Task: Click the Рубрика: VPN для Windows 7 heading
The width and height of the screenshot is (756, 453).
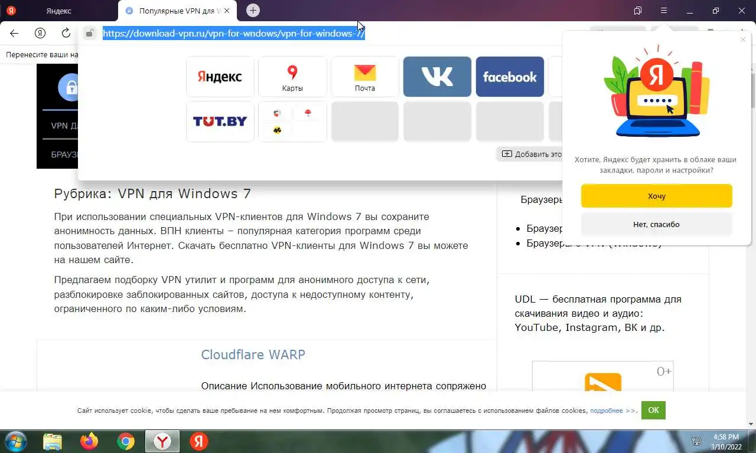Action: (x=152, y=193)
